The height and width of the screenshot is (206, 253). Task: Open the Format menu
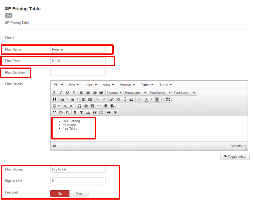click(x=127, y=85)
